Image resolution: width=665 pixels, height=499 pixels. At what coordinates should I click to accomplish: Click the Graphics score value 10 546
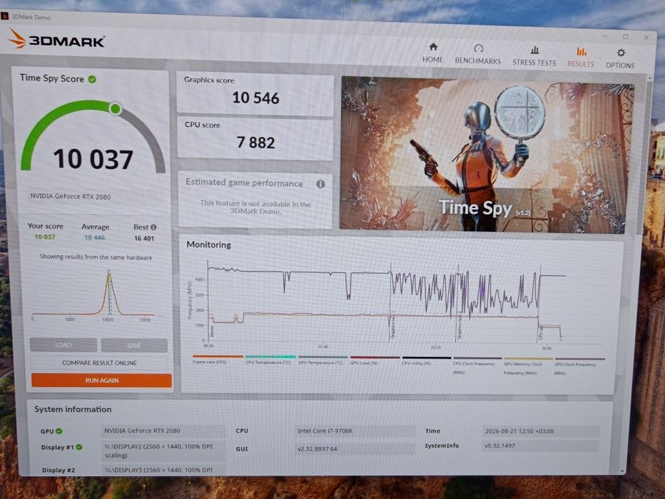(x=256, y=98)
